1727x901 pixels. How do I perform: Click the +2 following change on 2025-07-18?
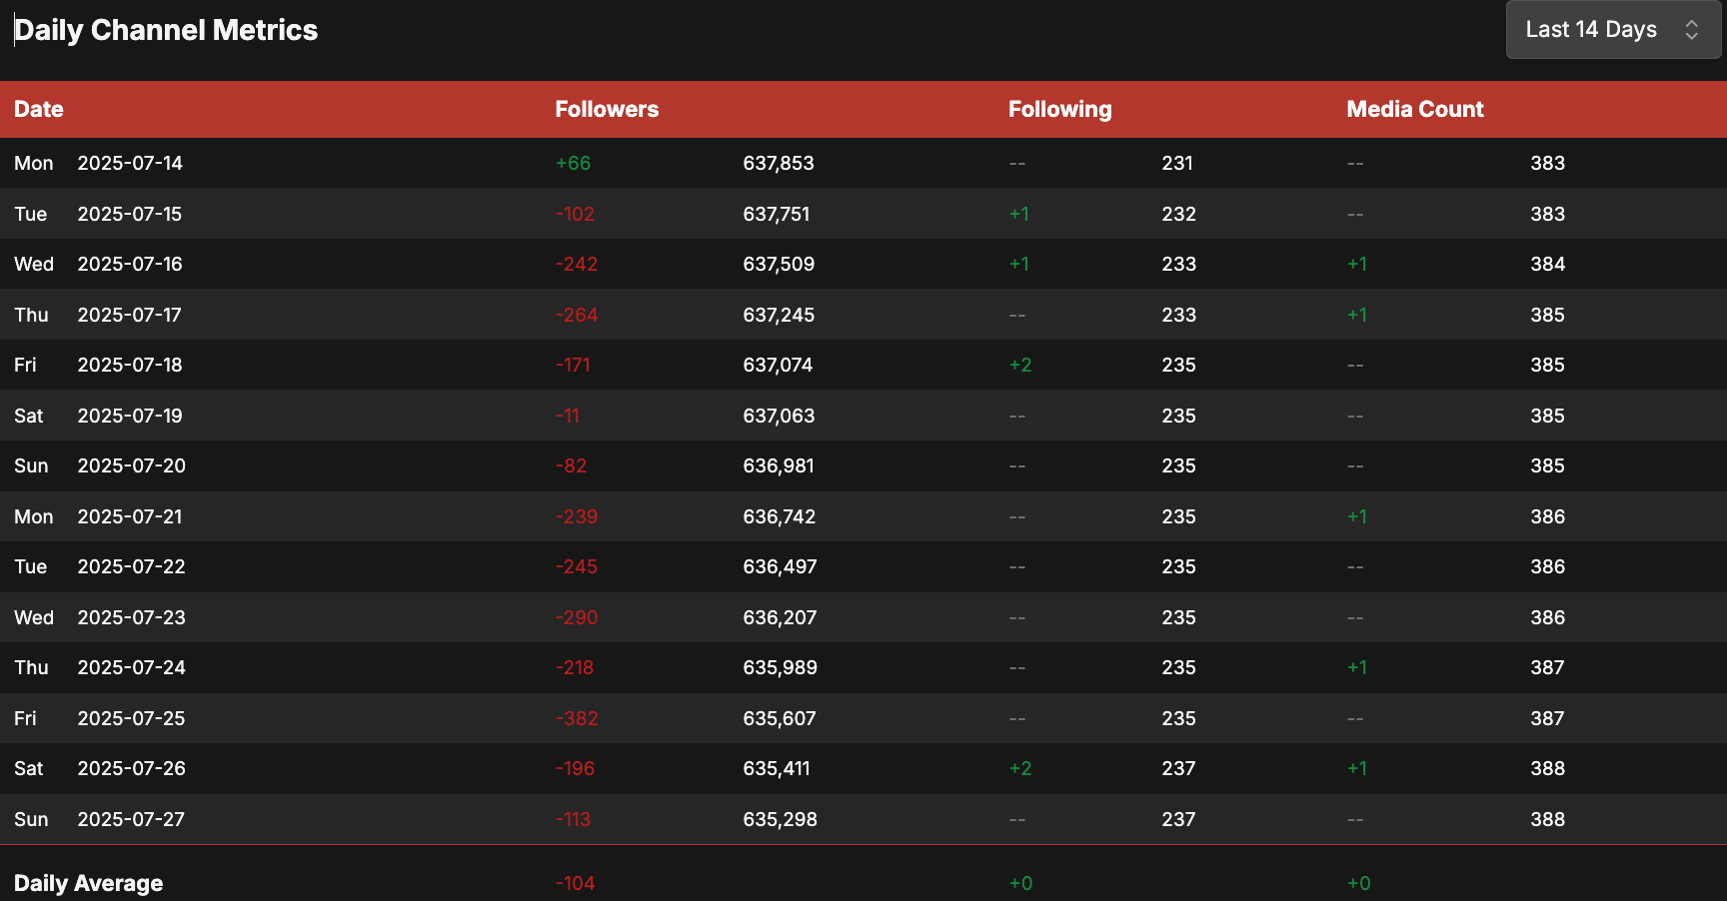(1020, 365)
